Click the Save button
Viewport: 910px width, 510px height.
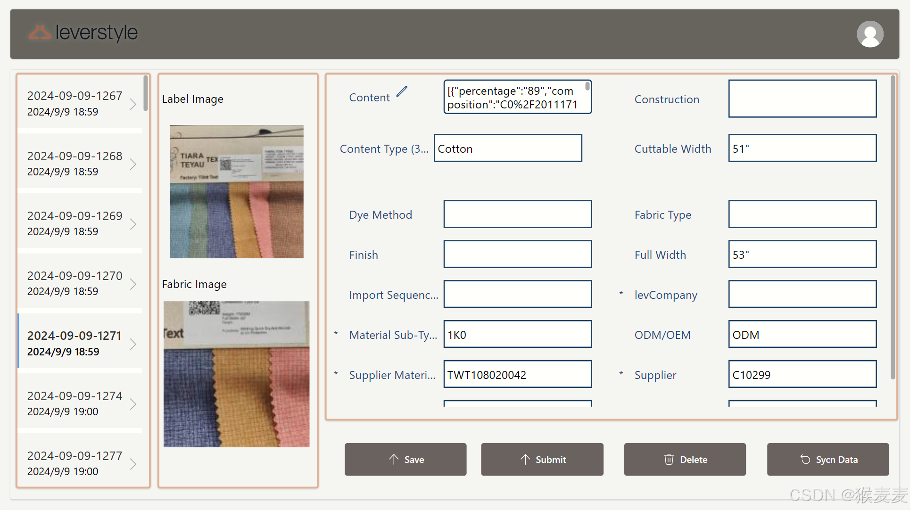click(x=405, y=459)
